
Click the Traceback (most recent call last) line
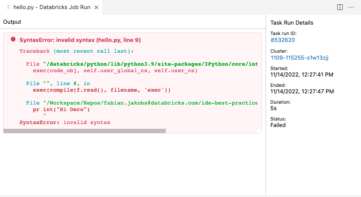click(76, 51)
